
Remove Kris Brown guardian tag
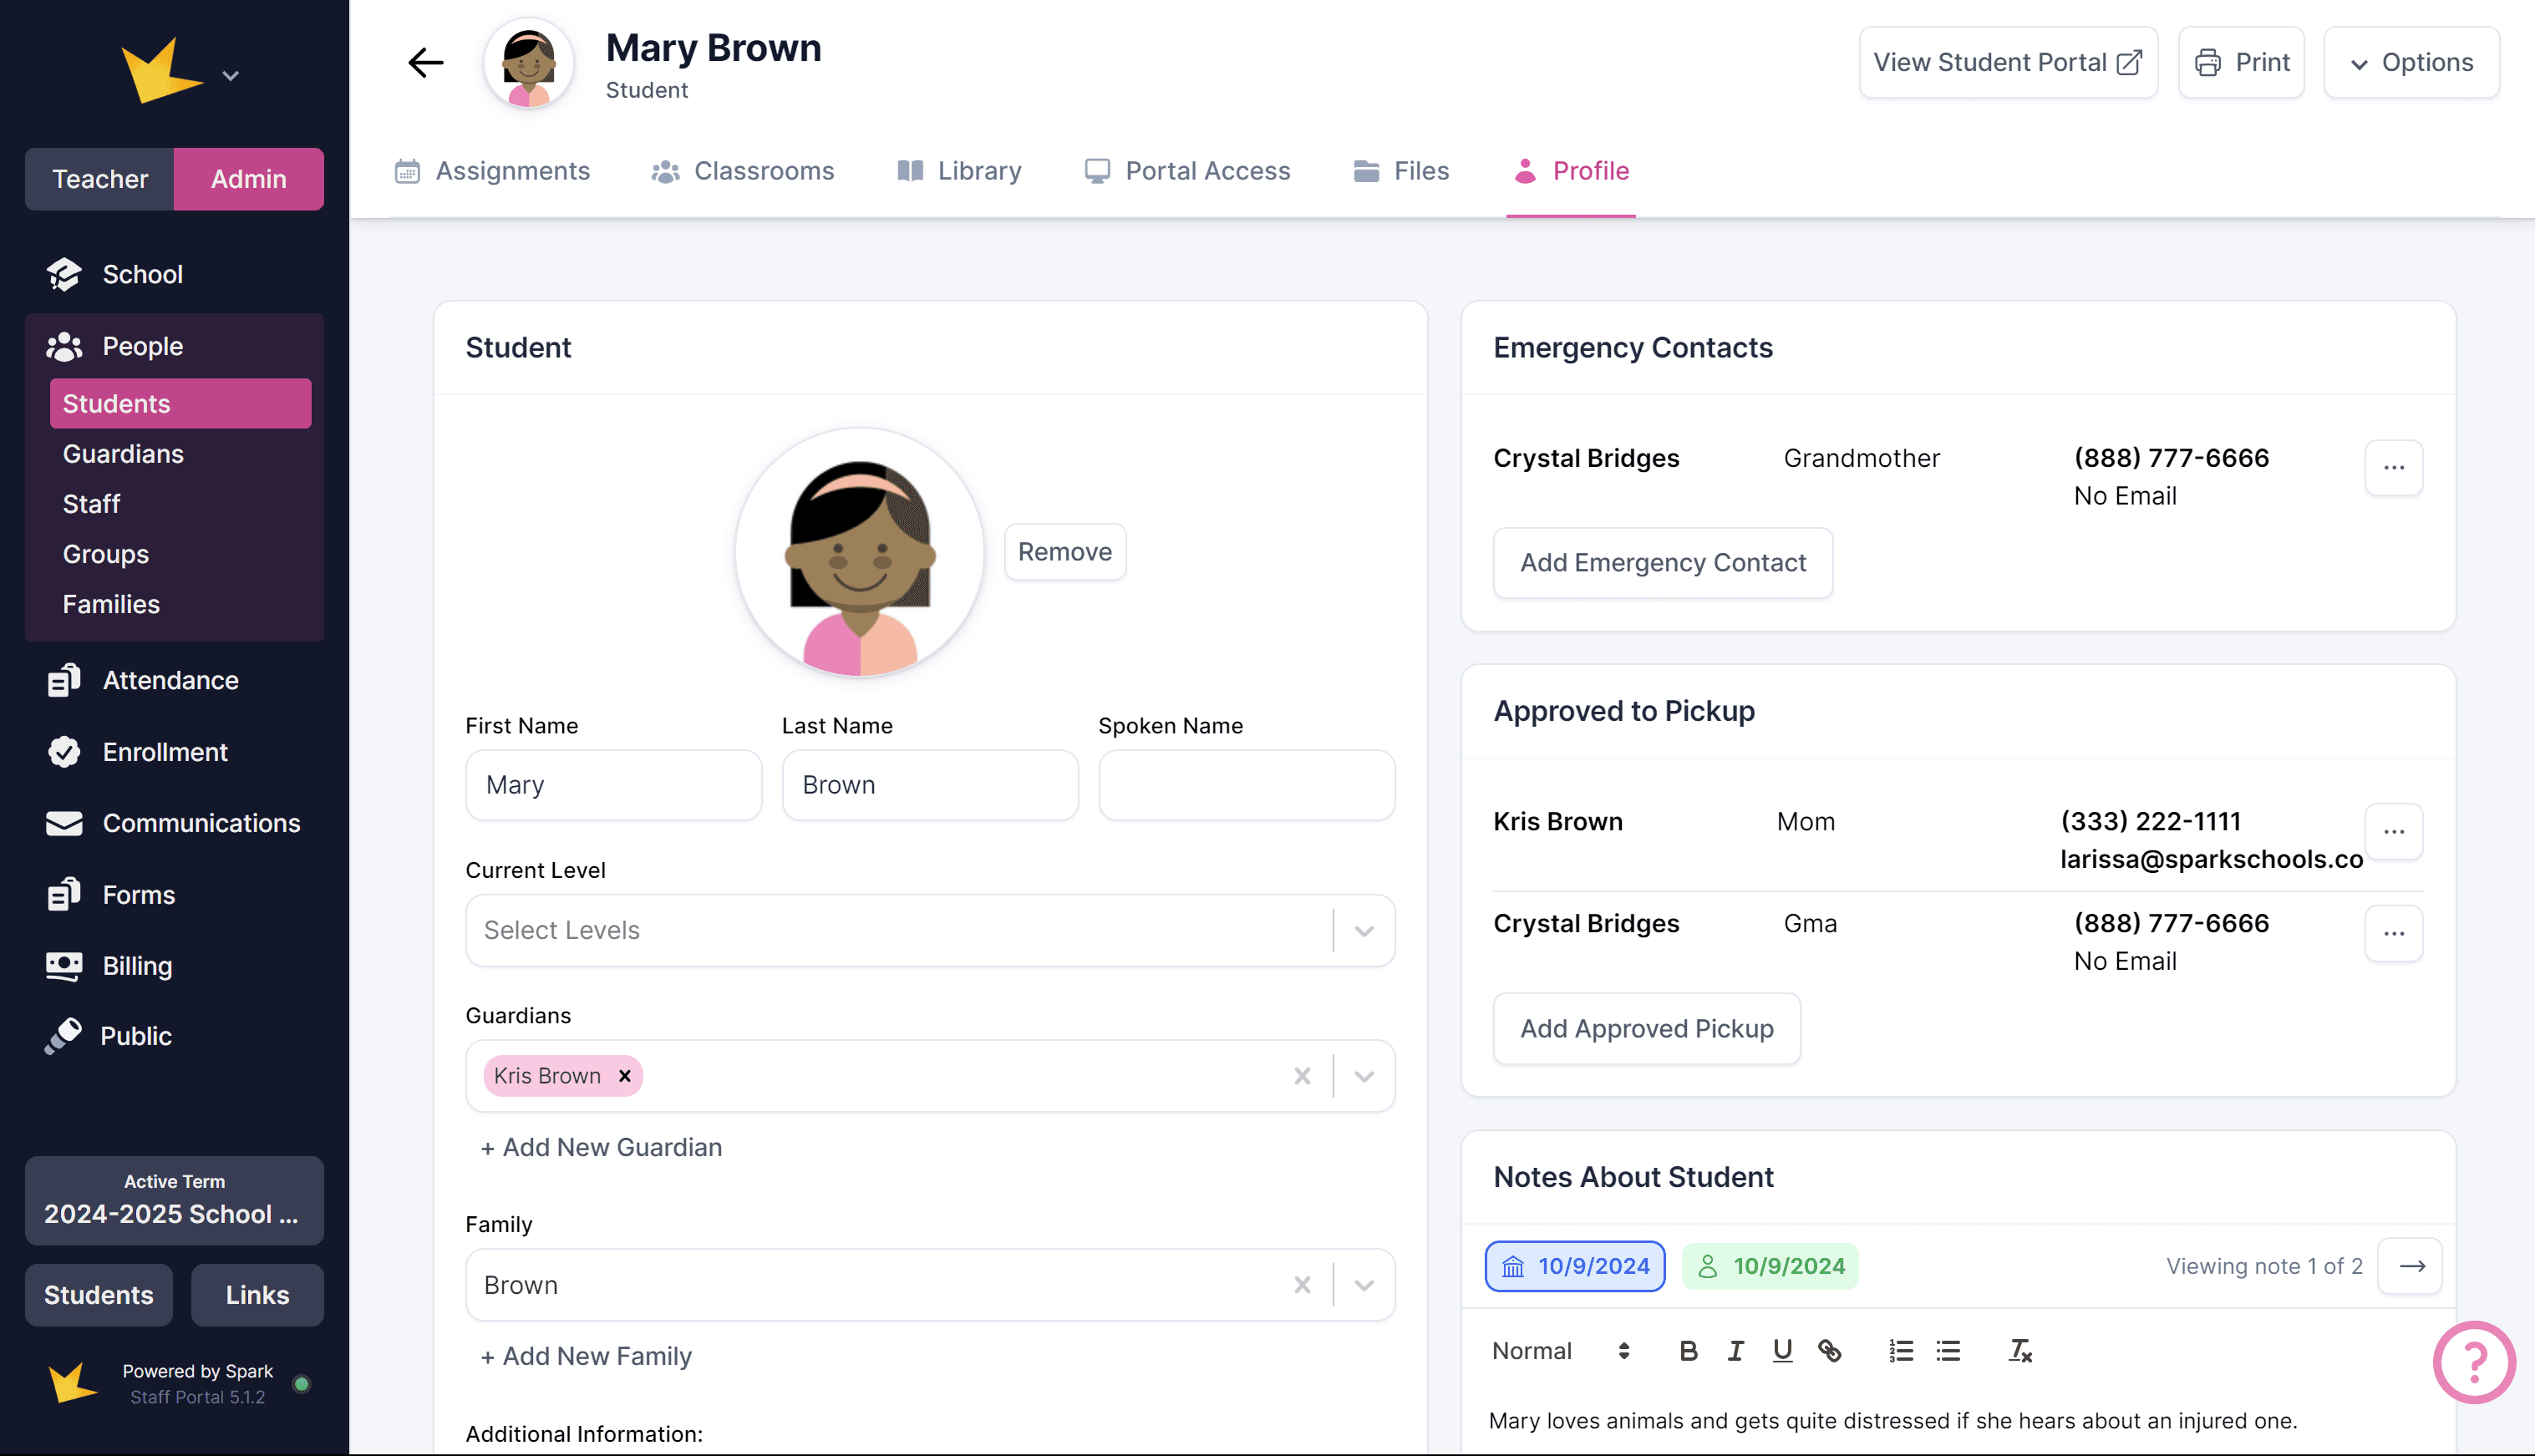click(625, 1076)
